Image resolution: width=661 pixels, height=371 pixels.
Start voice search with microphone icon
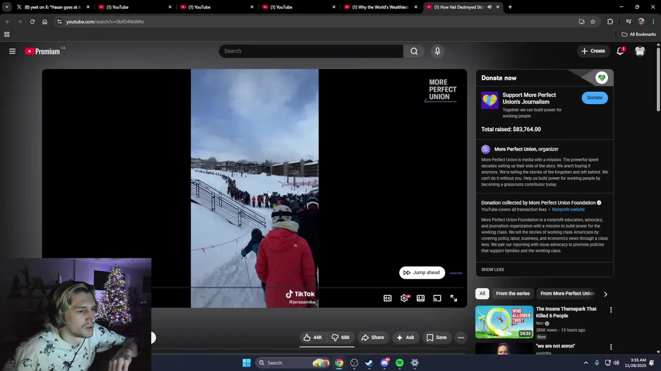[x=437, y=51]
